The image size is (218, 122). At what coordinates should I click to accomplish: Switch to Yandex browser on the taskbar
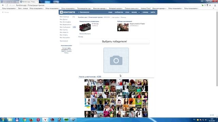(x=45, y=120)
